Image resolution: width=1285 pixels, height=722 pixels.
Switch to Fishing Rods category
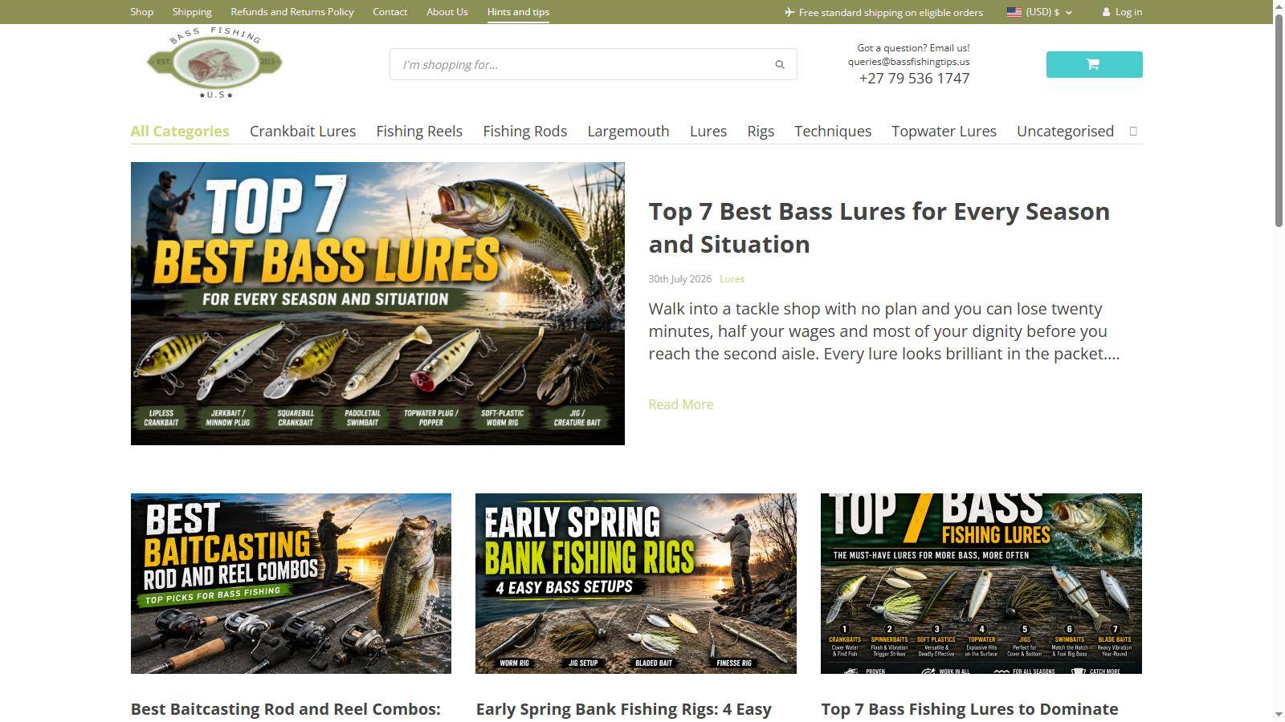coord(525,131)
